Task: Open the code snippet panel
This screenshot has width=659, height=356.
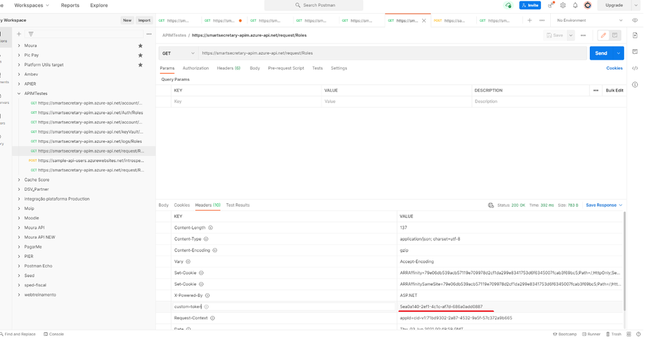Action: 635,68
